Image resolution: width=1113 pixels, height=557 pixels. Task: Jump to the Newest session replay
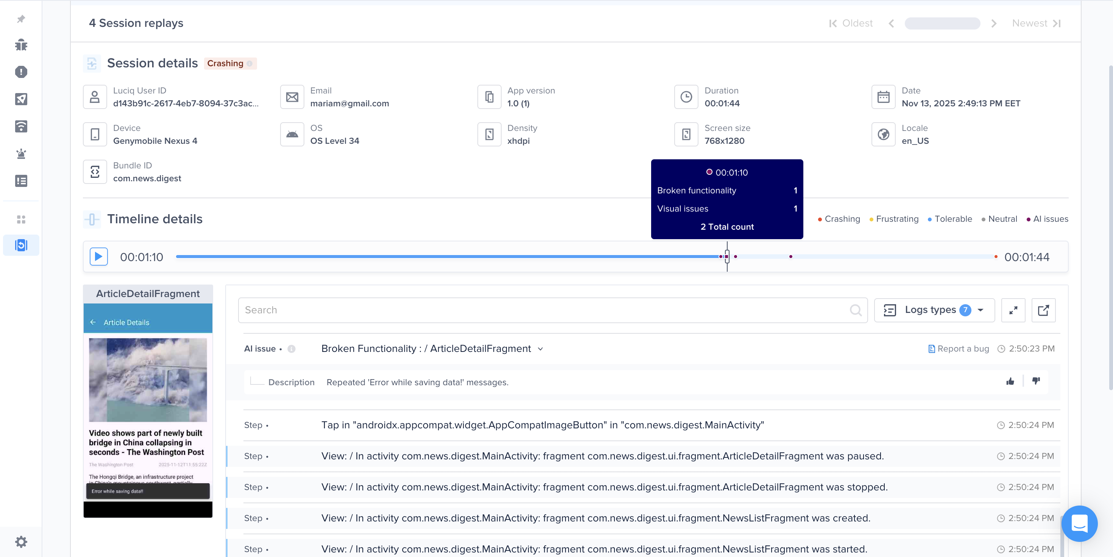click(1036, 23)
